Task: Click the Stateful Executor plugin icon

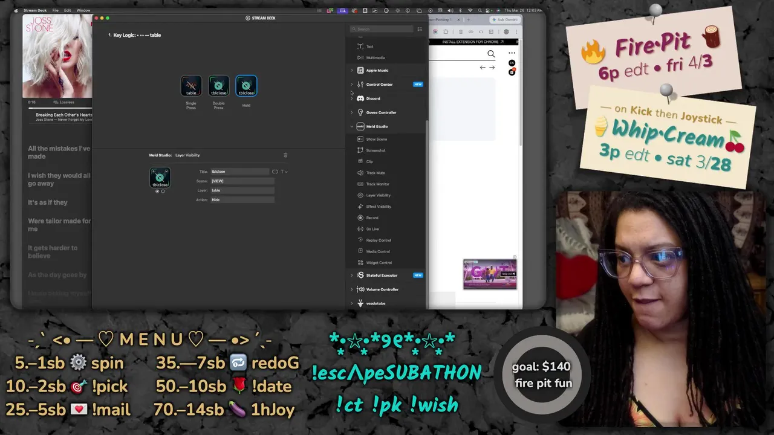Action: click(x=360, y=275)
